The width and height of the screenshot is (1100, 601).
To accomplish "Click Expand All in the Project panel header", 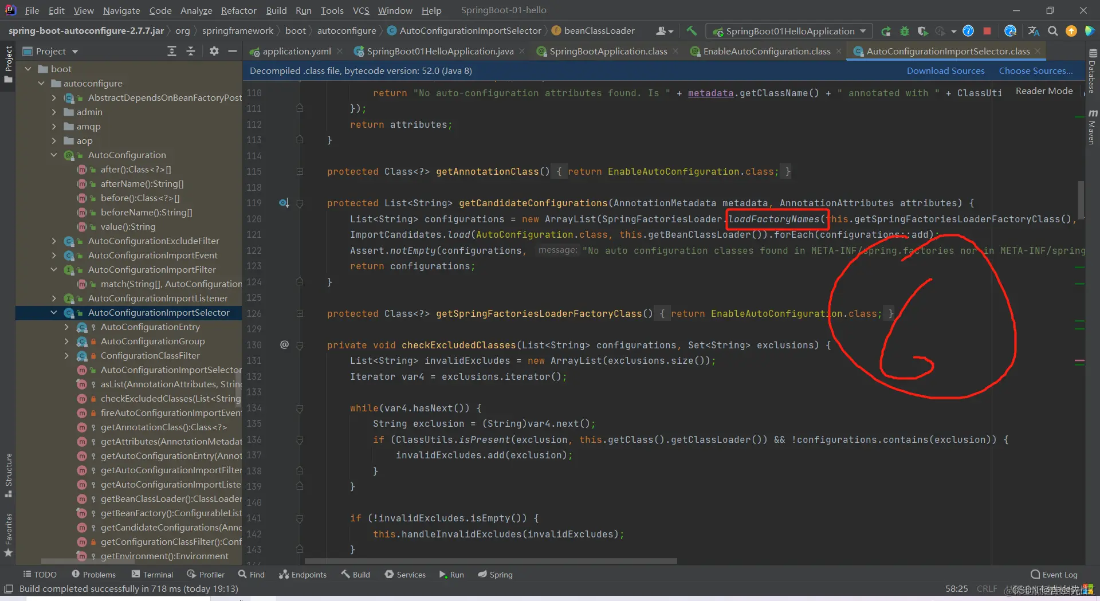I will [x=172, y=51].
